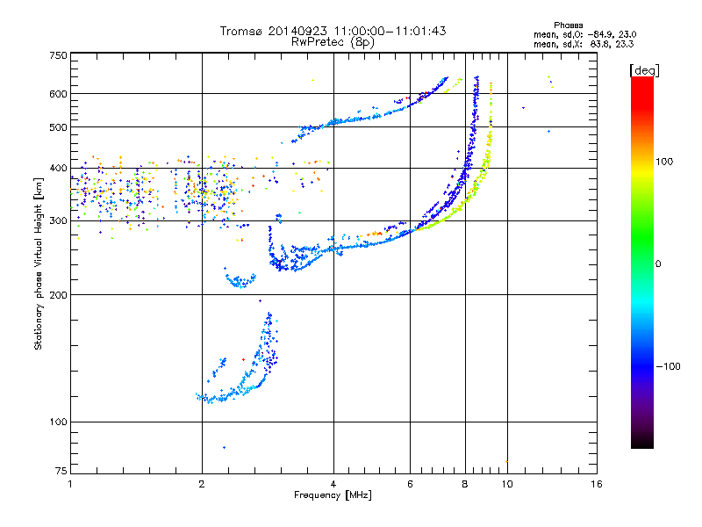702x527 pixels.
Task: Click the colorbar tick label '0'
Action: tap(658, 264)
